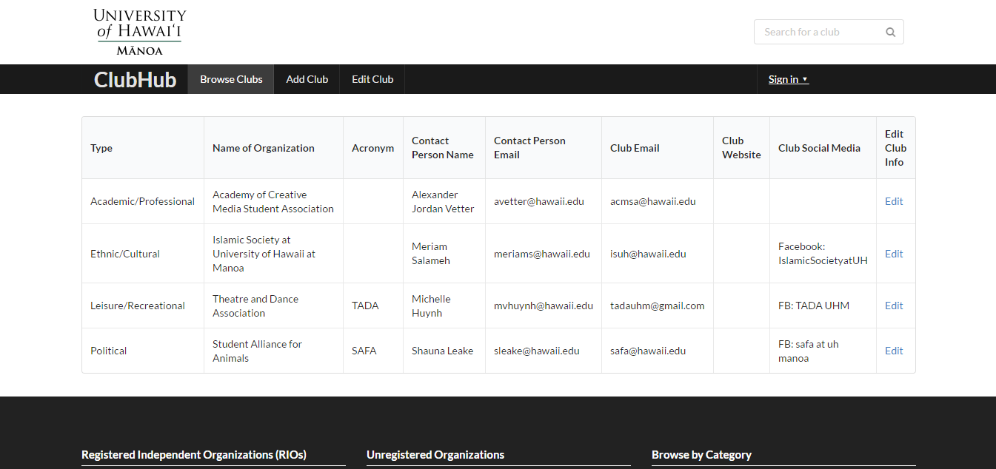Click the avetter@hawaii.edu contact email
The image size is (996, 469).
(x=538, y=201)
